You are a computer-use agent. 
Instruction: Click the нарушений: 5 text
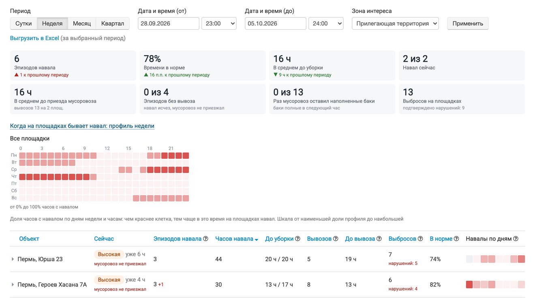point(403,263)
